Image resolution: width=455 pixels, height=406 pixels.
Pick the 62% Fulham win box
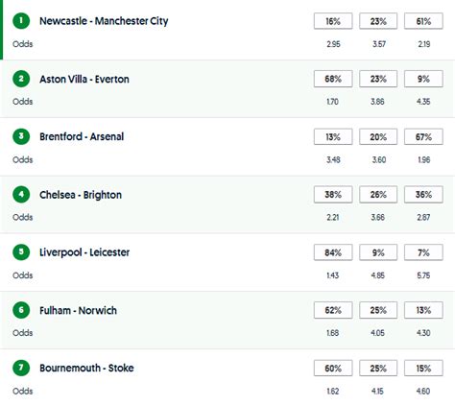[x=333, y=310]
